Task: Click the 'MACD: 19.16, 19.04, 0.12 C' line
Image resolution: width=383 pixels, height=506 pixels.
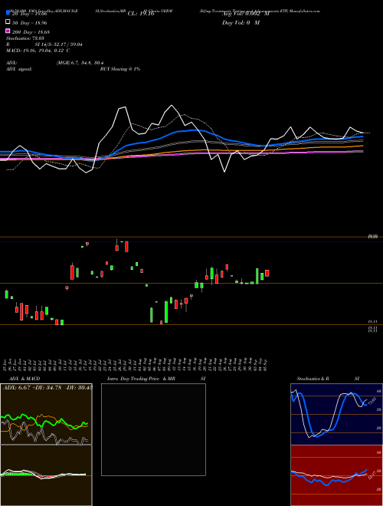Action: tap(38, 51)
